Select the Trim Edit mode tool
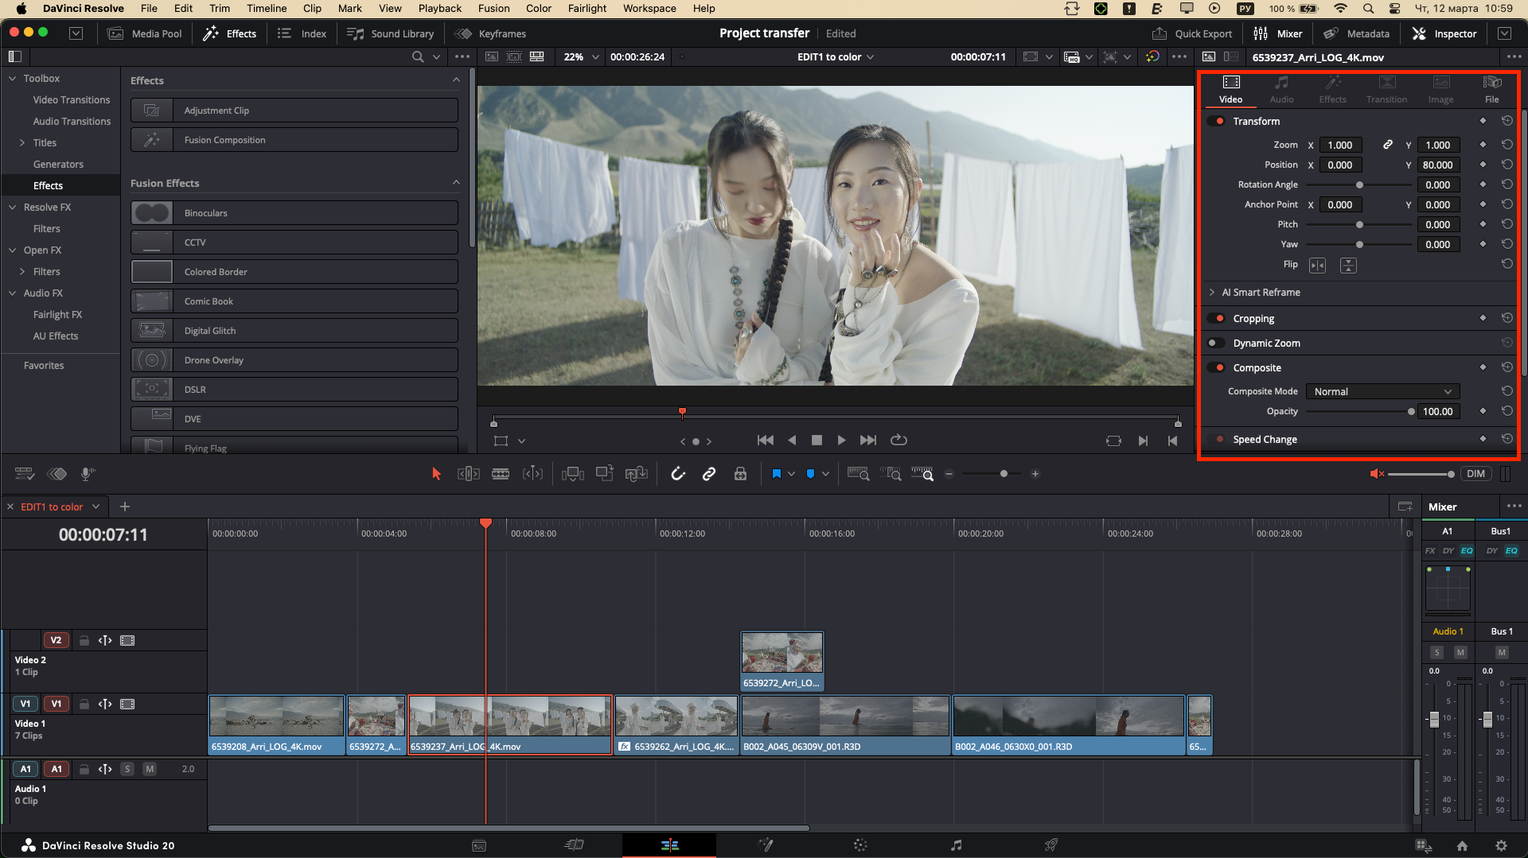Screen dimensions: 1528x858 (469, 473)
